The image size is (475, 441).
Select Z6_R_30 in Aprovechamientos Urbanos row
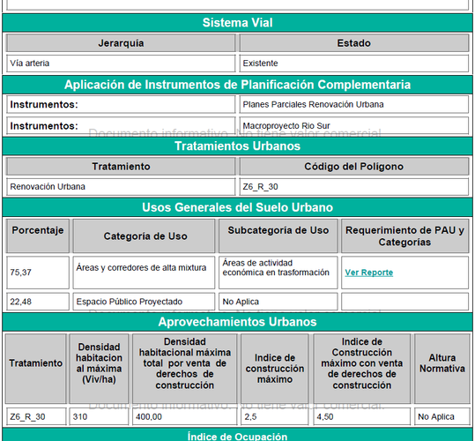(x=36, y=417)
